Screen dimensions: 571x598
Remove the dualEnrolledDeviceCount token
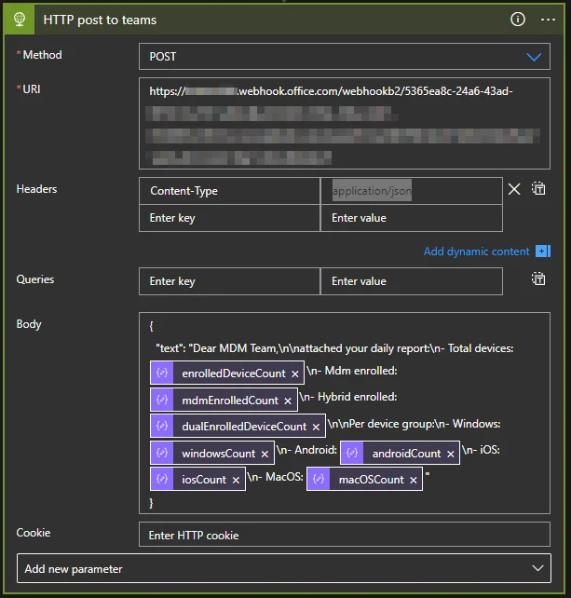click(x=316, y=428)
